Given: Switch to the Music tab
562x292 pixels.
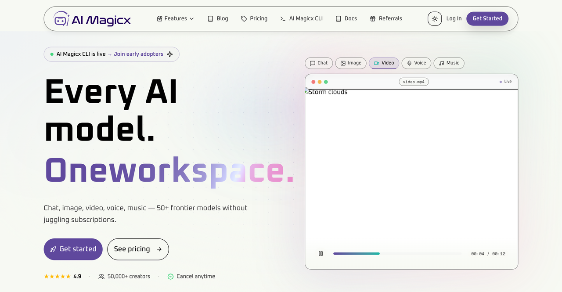Looking at the screenshot, I should (x=449, y=63).
